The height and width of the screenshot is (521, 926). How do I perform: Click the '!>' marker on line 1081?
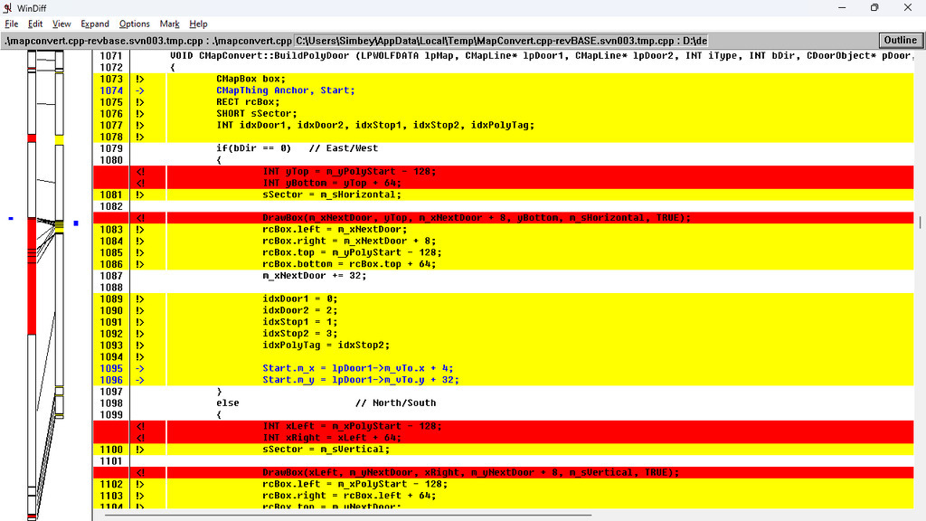point(140,194)
